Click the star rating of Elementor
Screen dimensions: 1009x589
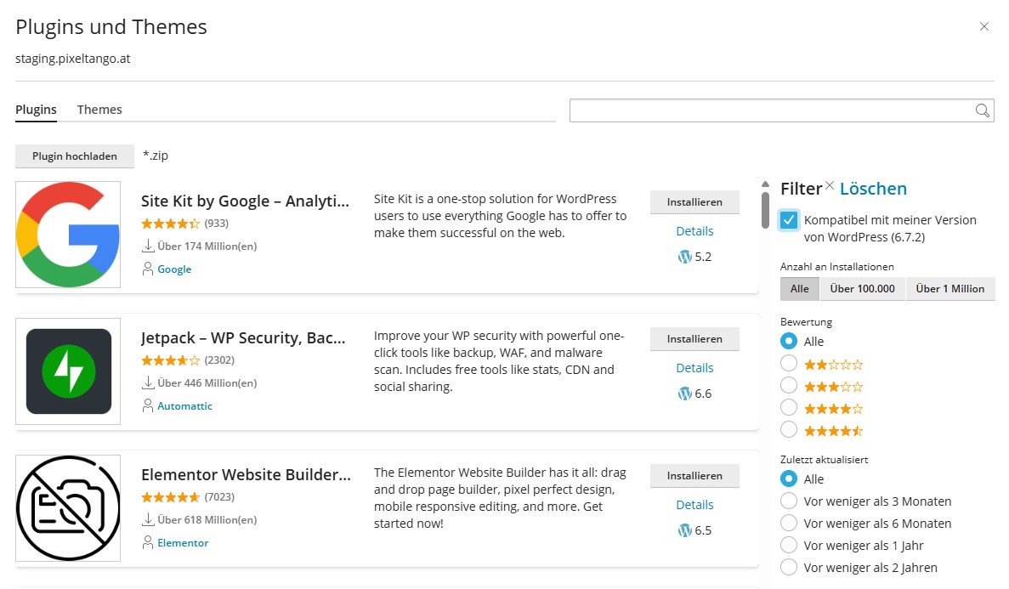click(171, 497)
